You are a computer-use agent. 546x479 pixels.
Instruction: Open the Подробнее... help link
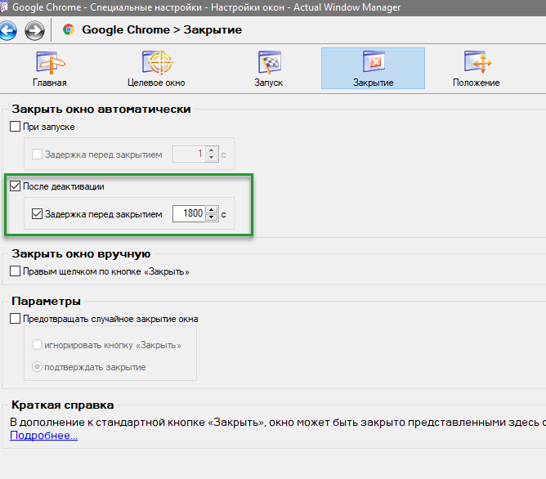43,436
